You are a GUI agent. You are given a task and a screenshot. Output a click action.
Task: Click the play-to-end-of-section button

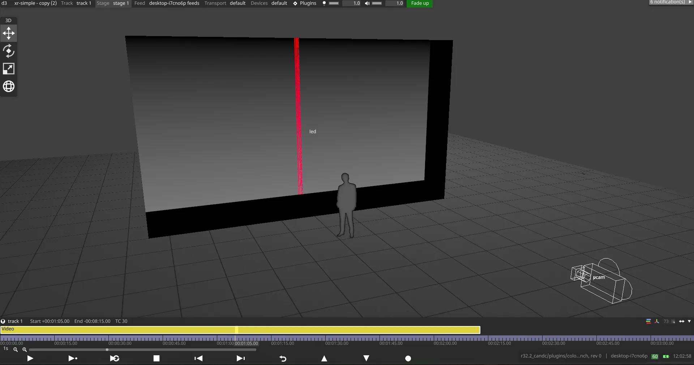coord(73,358)
